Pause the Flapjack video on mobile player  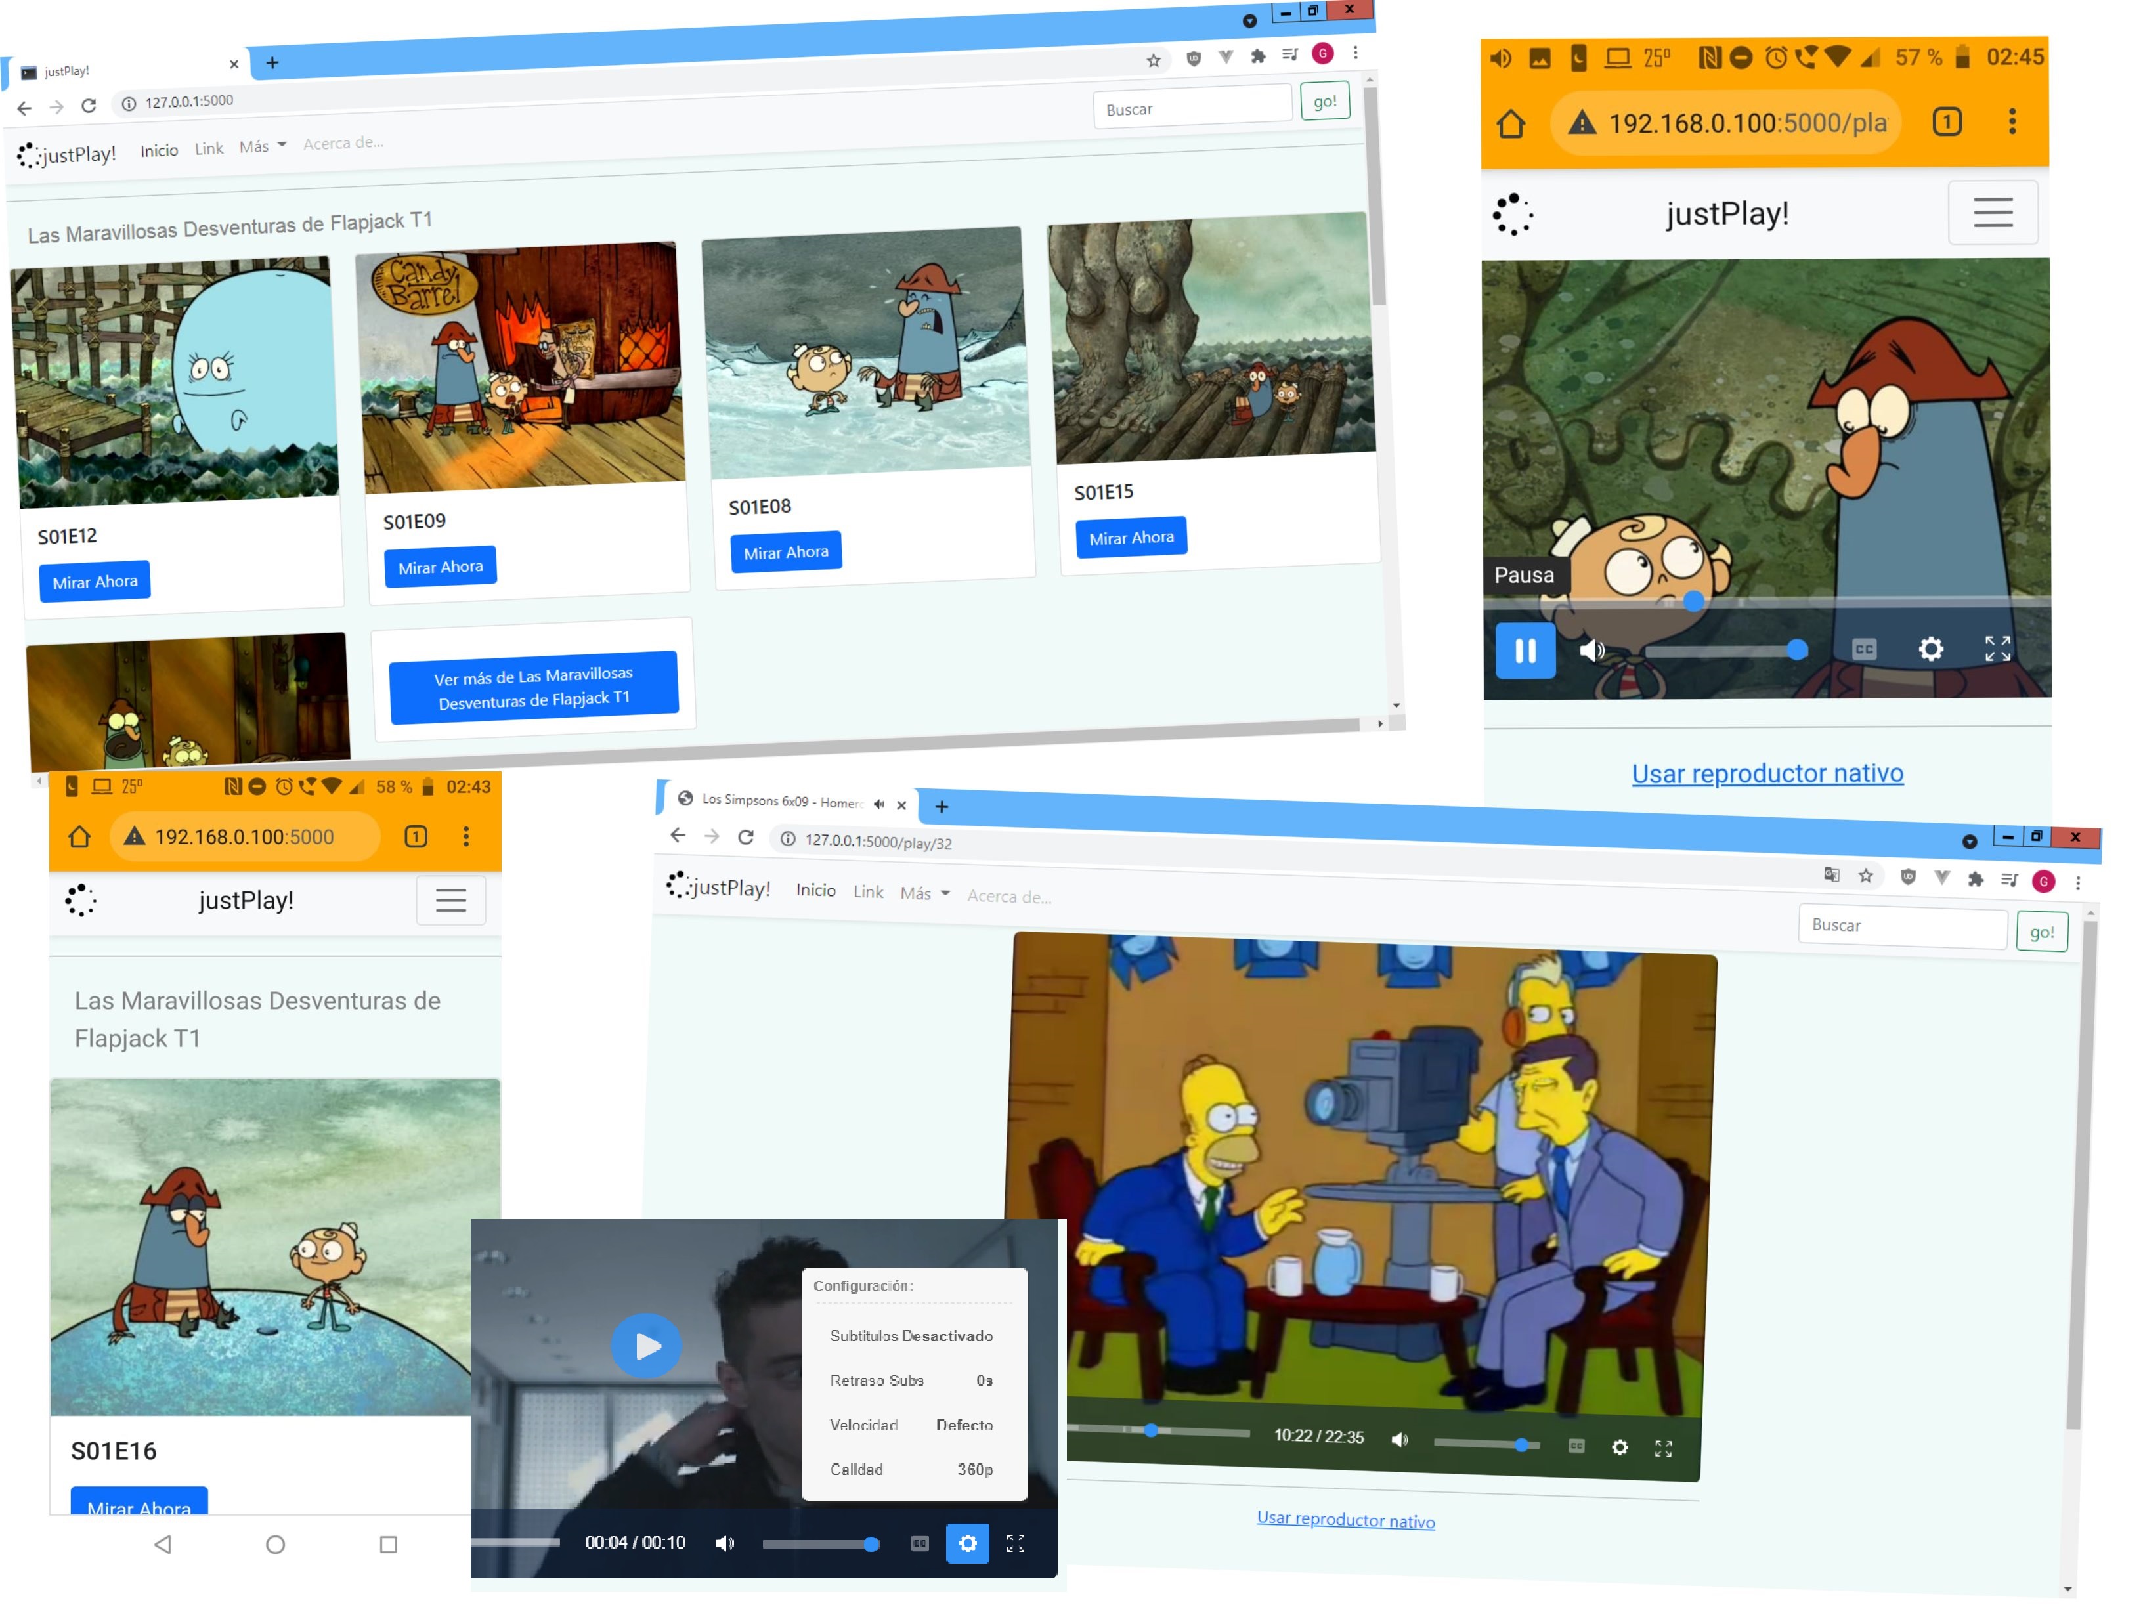[x=1525, y=650]
